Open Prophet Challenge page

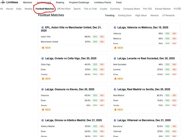(79, 3)
